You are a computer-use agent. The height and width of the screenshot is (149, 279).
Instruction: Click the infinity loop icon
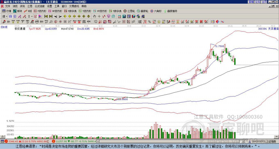point(222,22)
